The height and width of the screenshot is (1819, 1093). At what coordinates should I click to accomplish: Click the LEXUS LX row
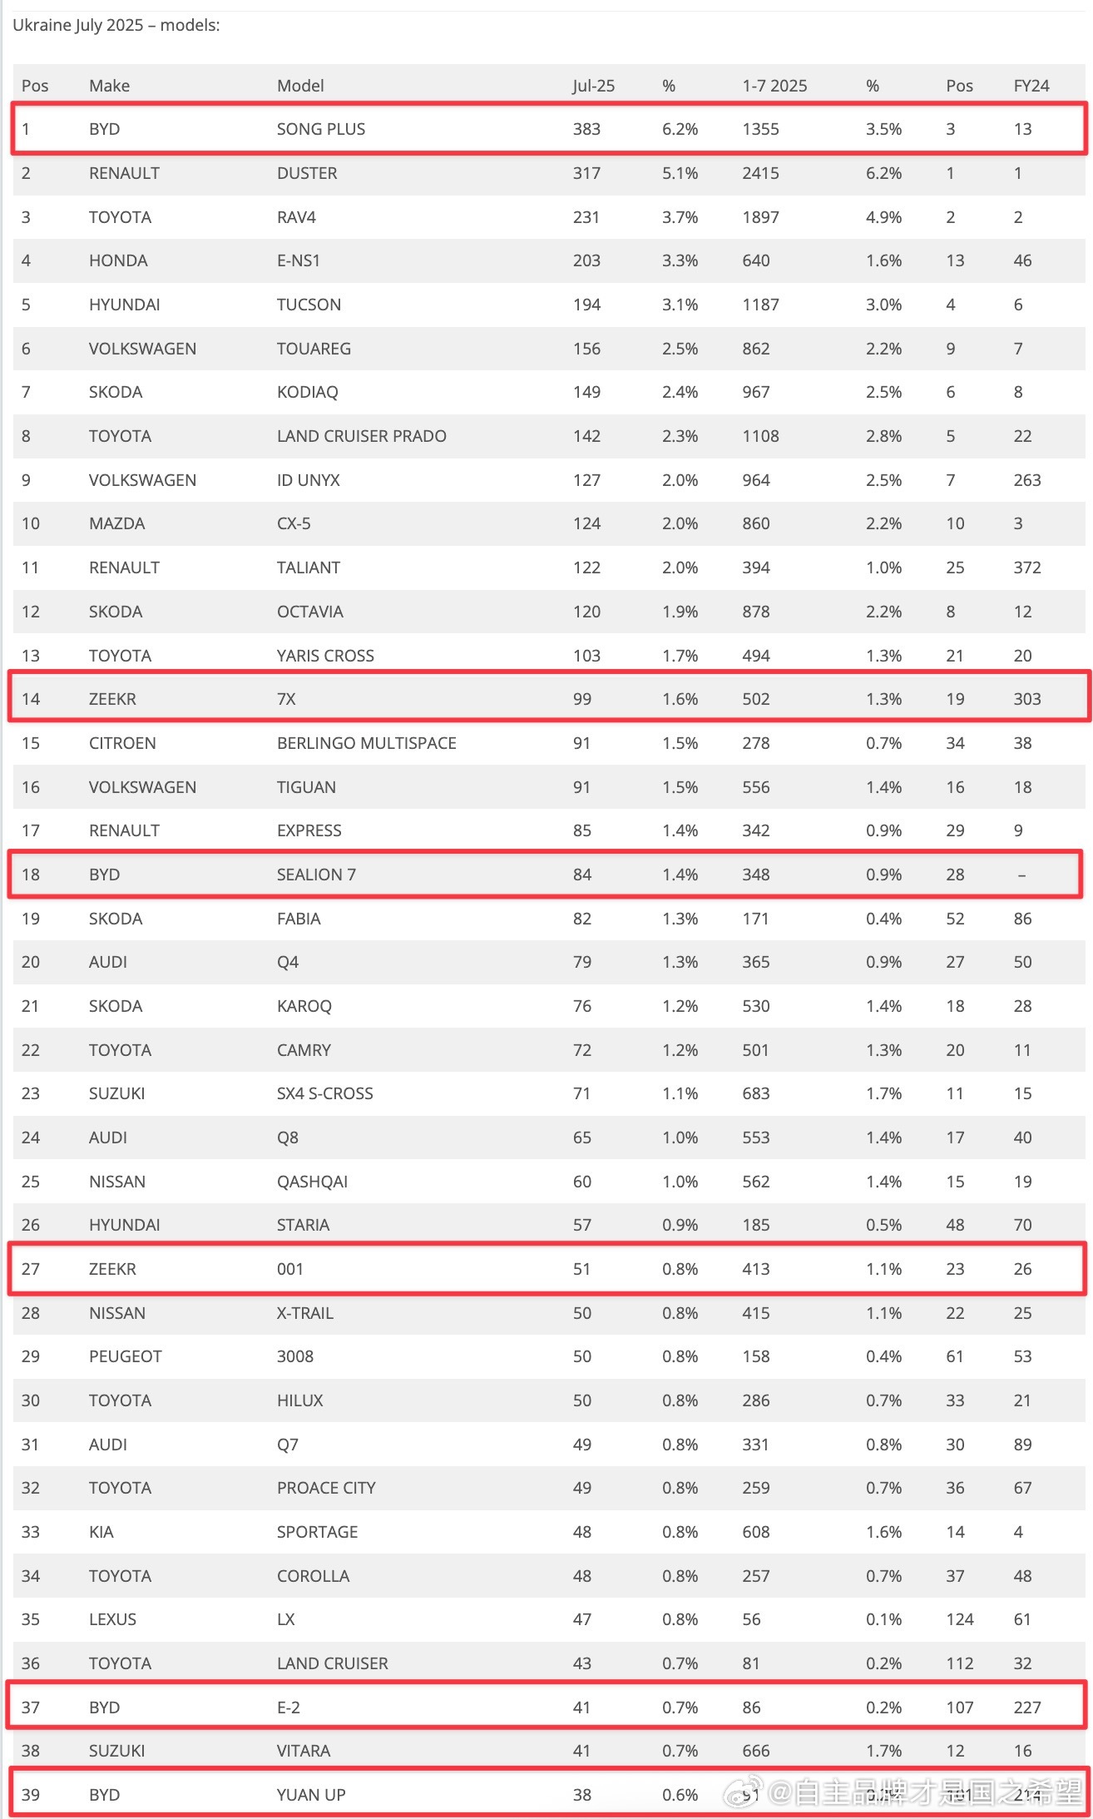549,1619
